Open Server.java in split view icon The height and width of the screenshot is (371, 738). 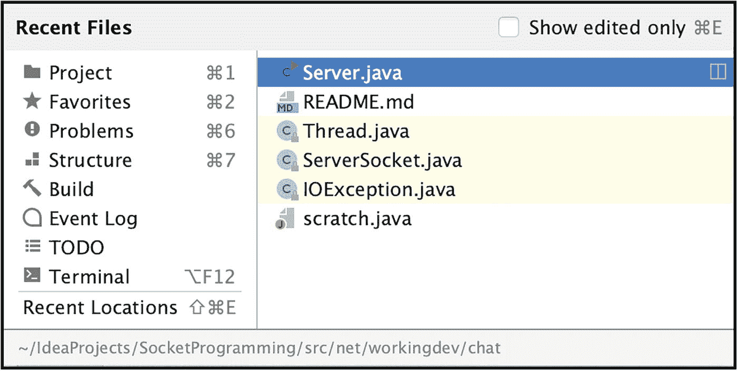[718, 72]
